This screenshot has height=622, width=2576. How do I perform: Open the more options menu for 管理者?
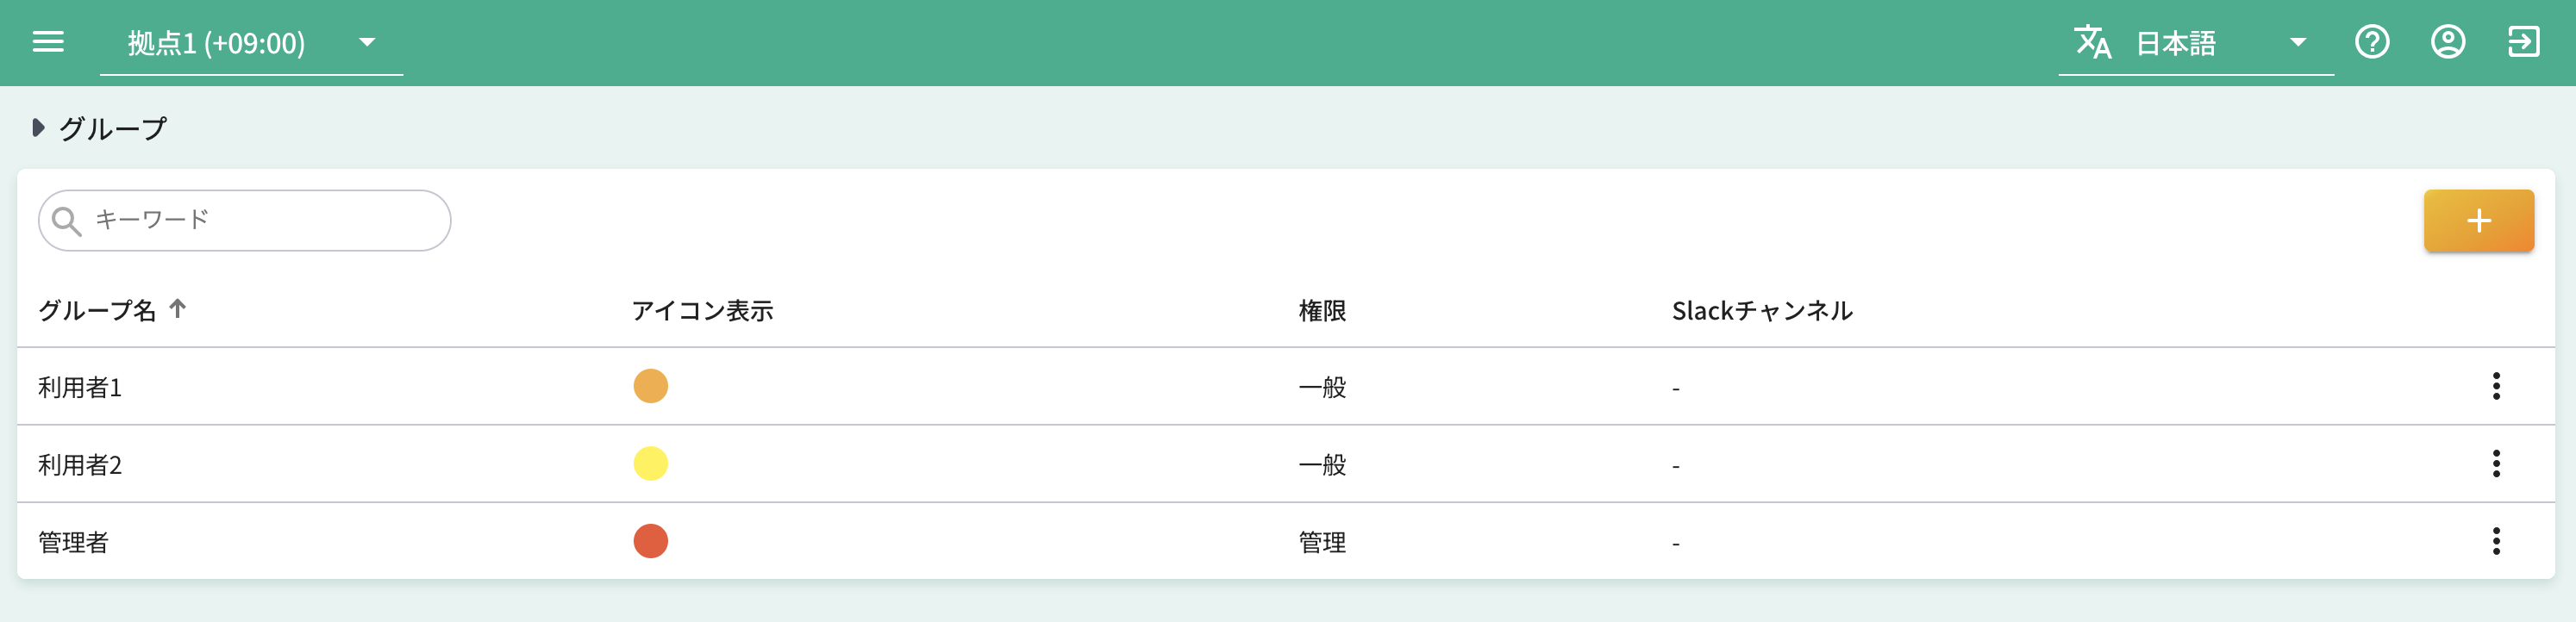coord(2496,541)
